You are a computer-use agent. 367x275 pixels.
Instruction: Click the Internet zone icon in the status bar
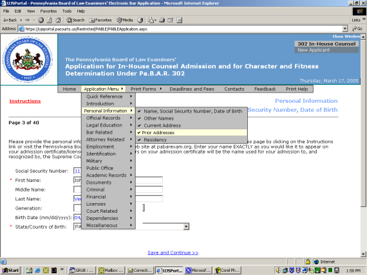(x=316, y=262)
